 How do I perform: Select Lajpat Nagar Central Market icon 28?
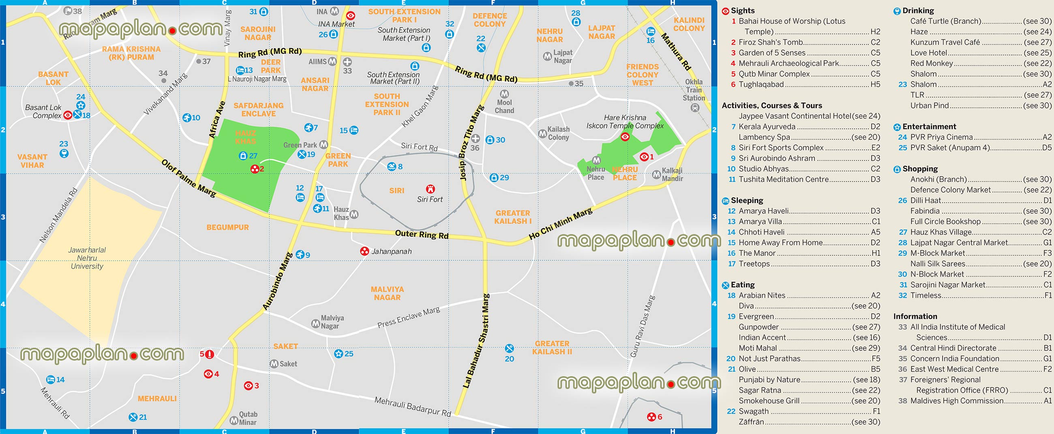click(576, 21)
